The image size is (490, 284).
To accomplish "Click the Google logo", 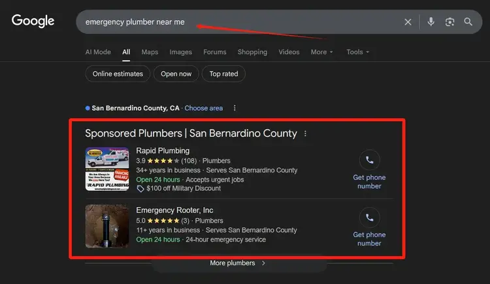I will tap(33, 21).
